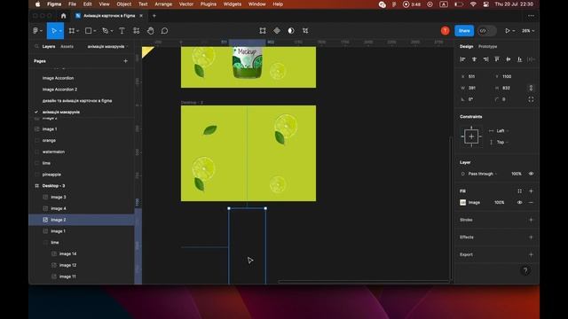This screenshot has width=568, height=319.
Task: Click the Align horizontal centers icon
Action: [474, 59]
